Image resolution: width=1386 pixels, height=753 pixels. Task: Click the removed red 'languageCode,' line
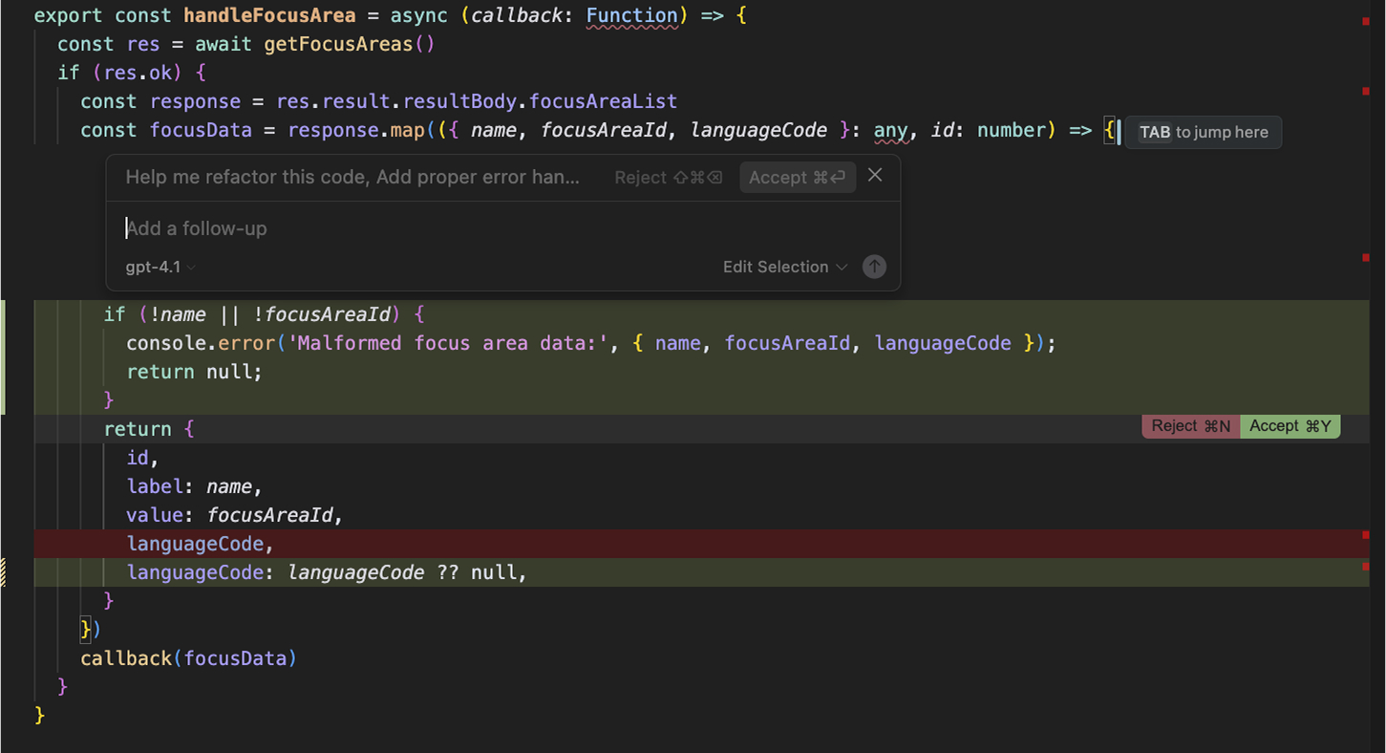point(200,544)
